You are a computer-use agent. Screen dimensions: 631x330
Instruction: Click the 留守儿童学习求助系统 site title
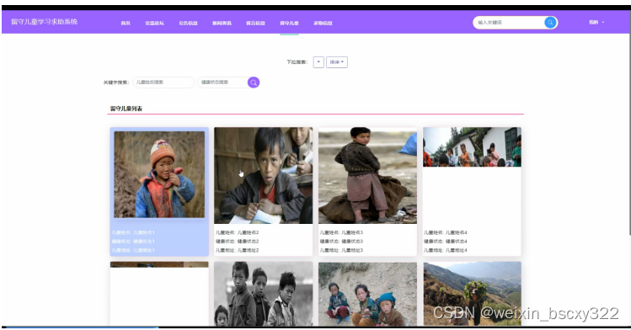(x=45, y=22)
